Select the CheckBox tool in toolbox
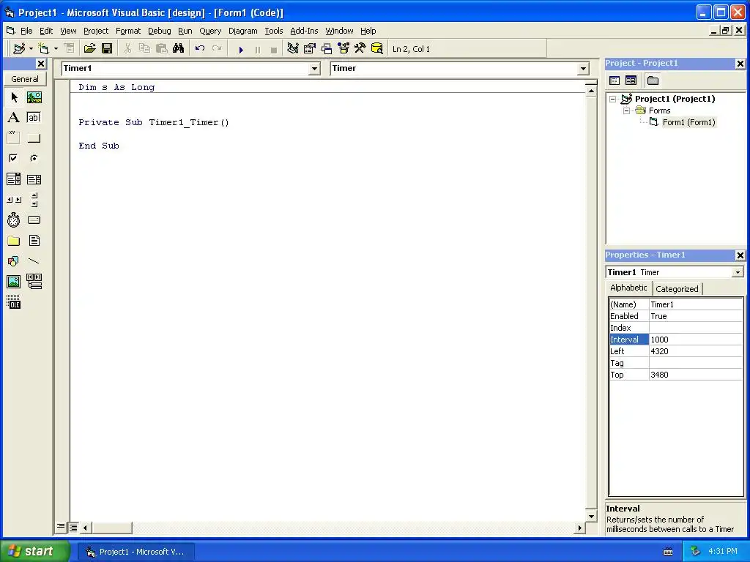 14,158
